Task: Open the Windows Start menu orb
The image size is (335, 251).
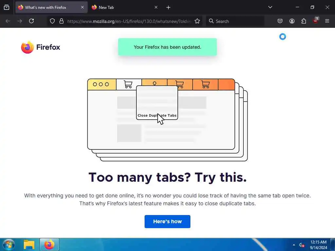Action: [x=9, y=244]
